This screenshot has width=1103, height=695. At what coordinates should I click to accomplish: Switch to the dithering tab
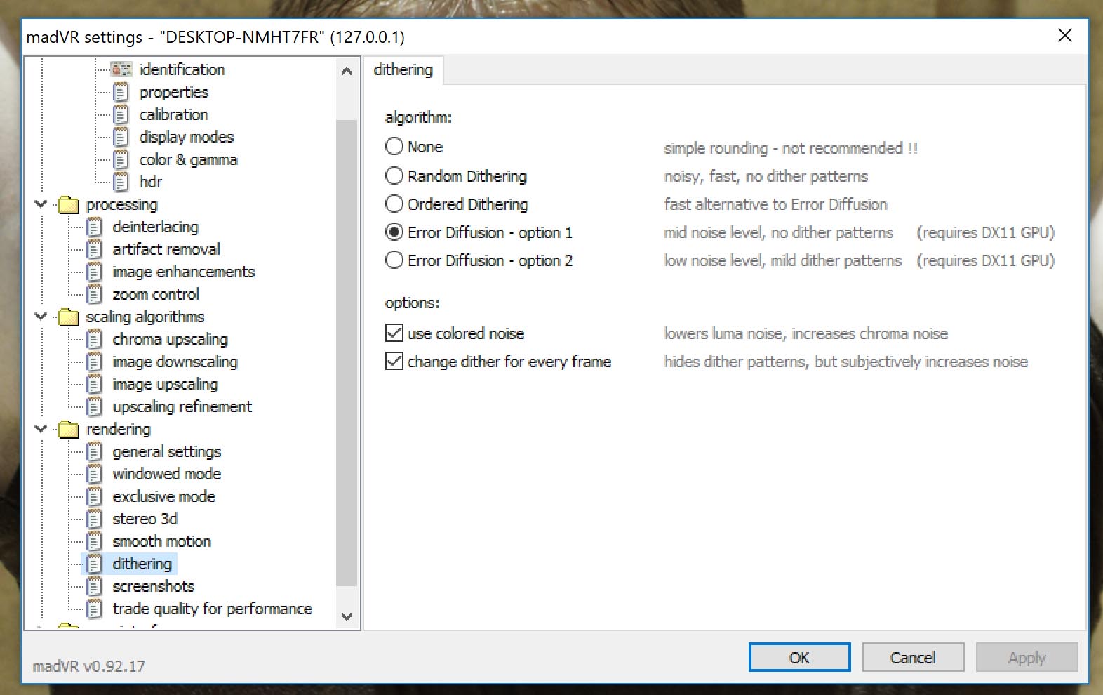[403, 69]
